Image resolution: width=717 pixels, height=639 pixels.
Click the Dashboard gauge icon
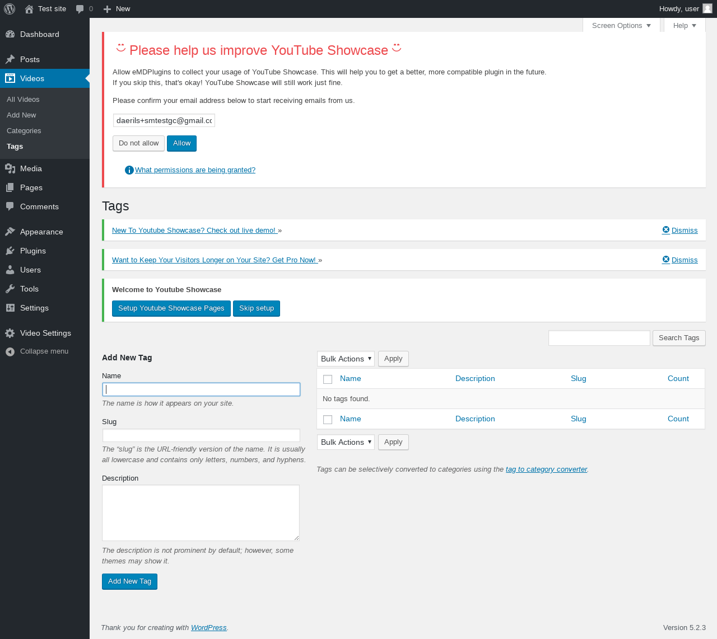pyautogui.click(x=10, y=34)
